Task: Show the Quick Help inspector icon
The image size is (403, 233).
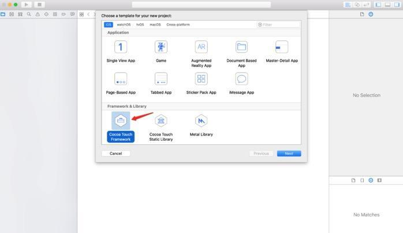Action: click(371, 14)
